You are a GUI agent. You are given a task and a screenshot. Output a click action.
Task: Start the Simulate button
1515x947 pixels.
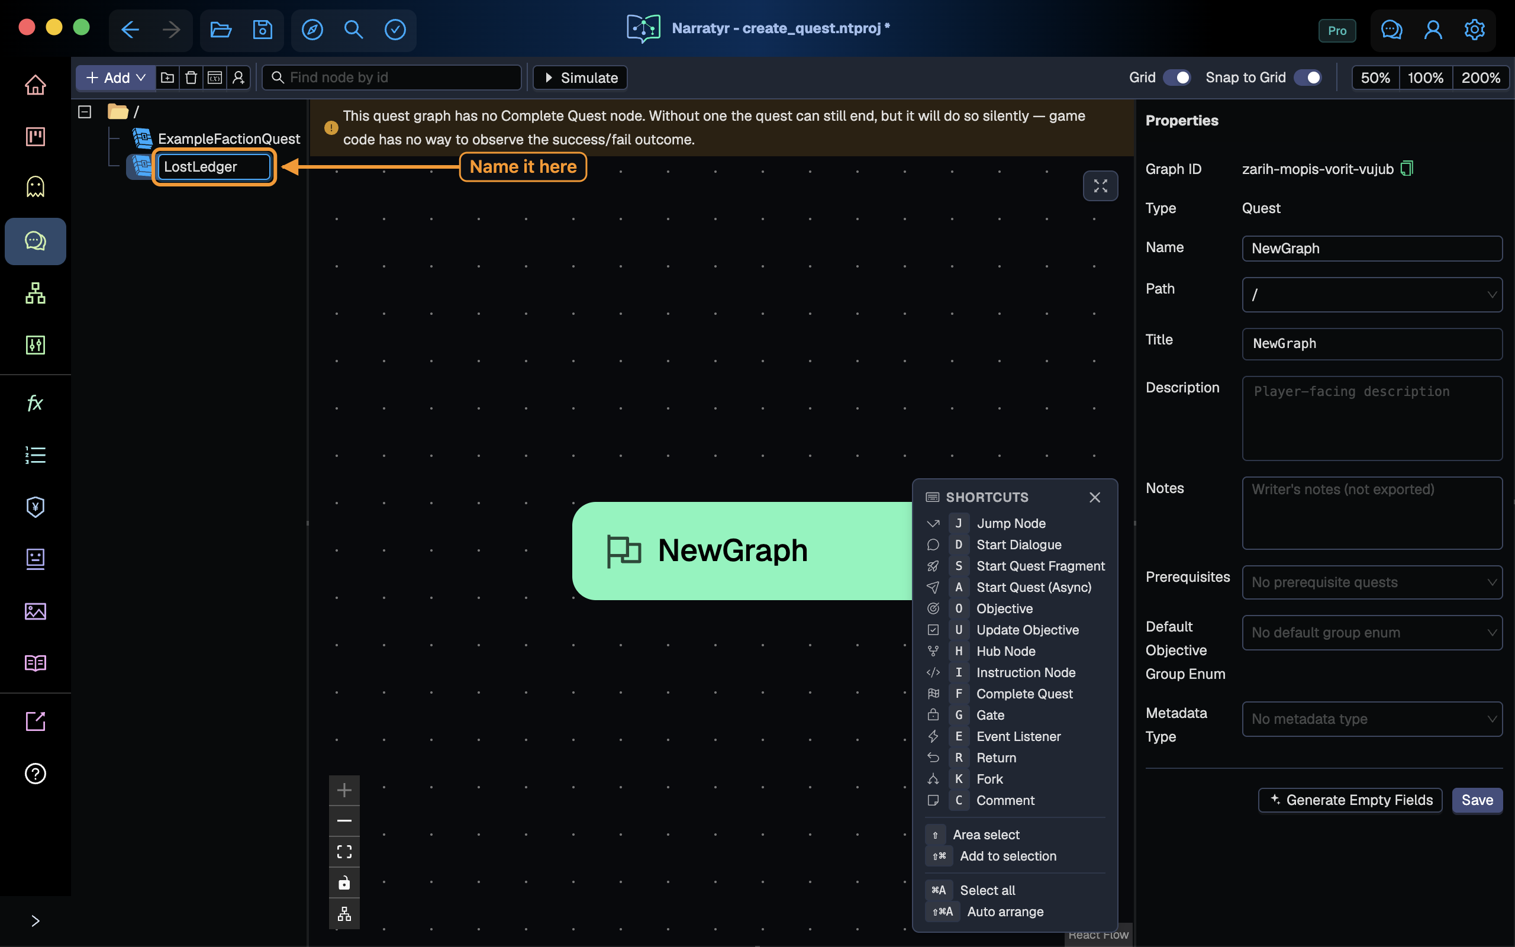click(580, 78)
